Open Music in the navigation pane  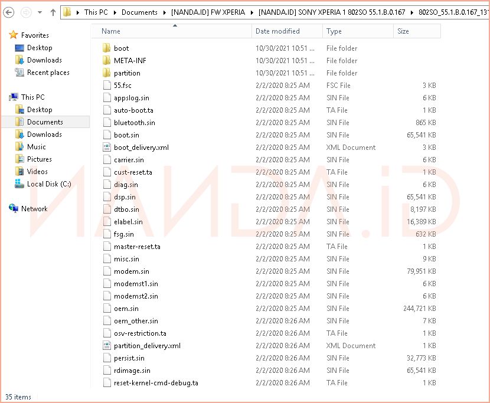coord(36,147)
